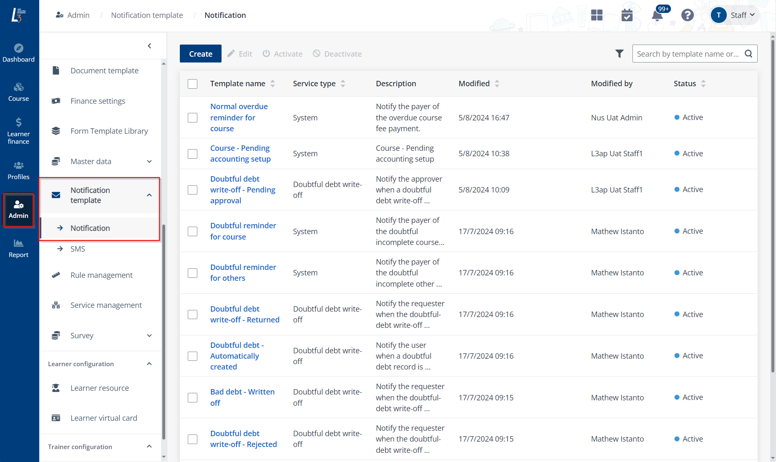Select SMS under Notification template
This screenshot has width=776, height=462.
(x=78, y=249)
